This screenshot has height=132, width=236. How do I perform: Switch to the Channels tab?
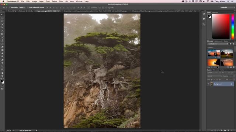[x=216, y=70]
